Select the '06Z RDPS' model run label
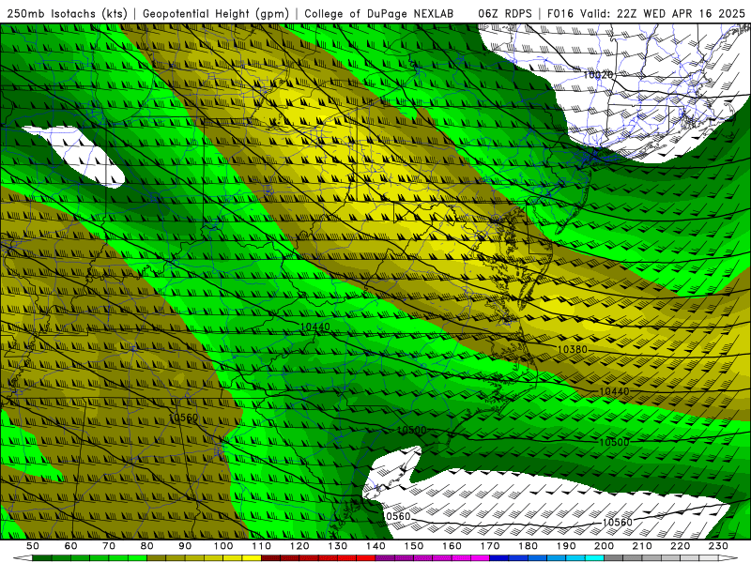This screenshot has width=751, height=563. pos(505,13)
